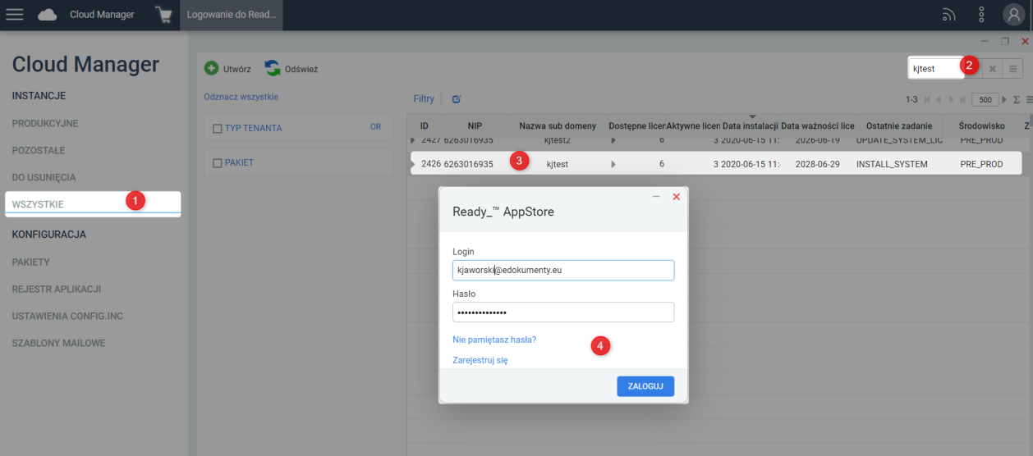Open PRODUKCYJNE instances section
The width and height of the screenshot is (1033, 456).
(x=45, y=123)
